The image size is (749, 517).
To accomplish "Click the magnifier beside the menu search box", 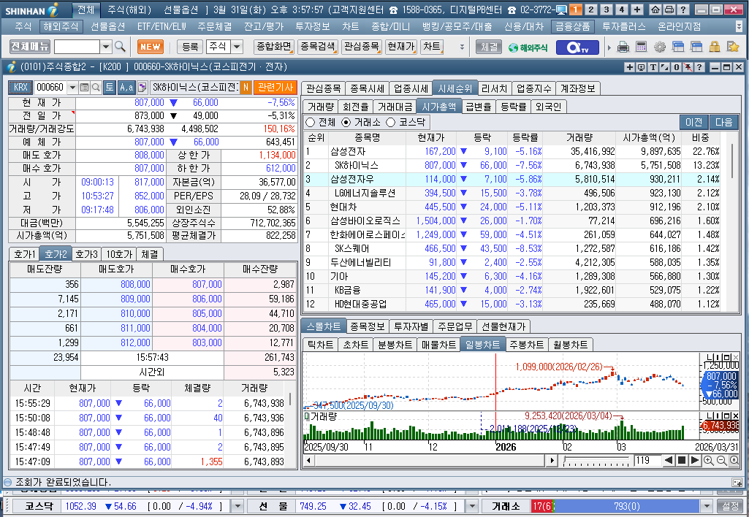I will point(120,46).
